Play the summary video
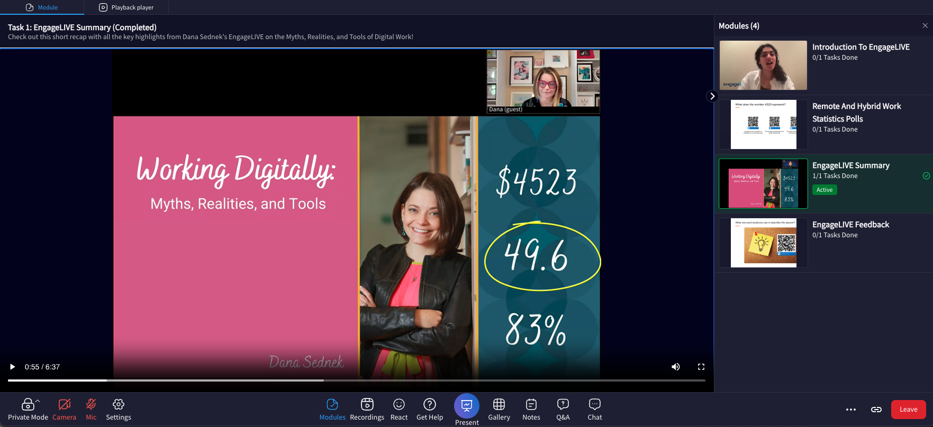This screenshot has height=427, width=933. pos(12,367)
